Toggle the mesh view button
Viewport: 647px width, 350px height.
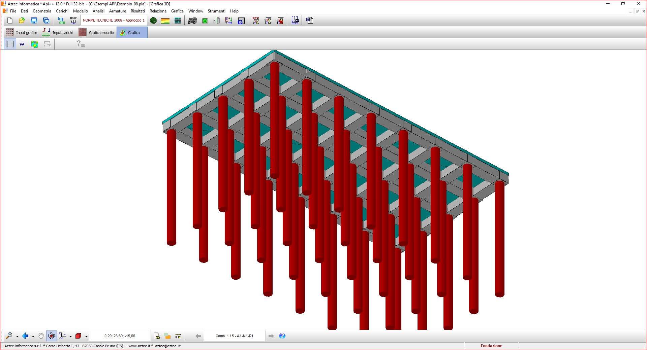click(x=10, y=44)
